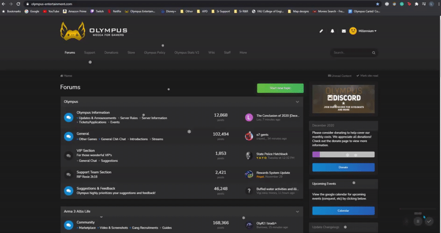The image size is (441, 233).
Task: Click the blue Calendar button
Action: point(344,211)
